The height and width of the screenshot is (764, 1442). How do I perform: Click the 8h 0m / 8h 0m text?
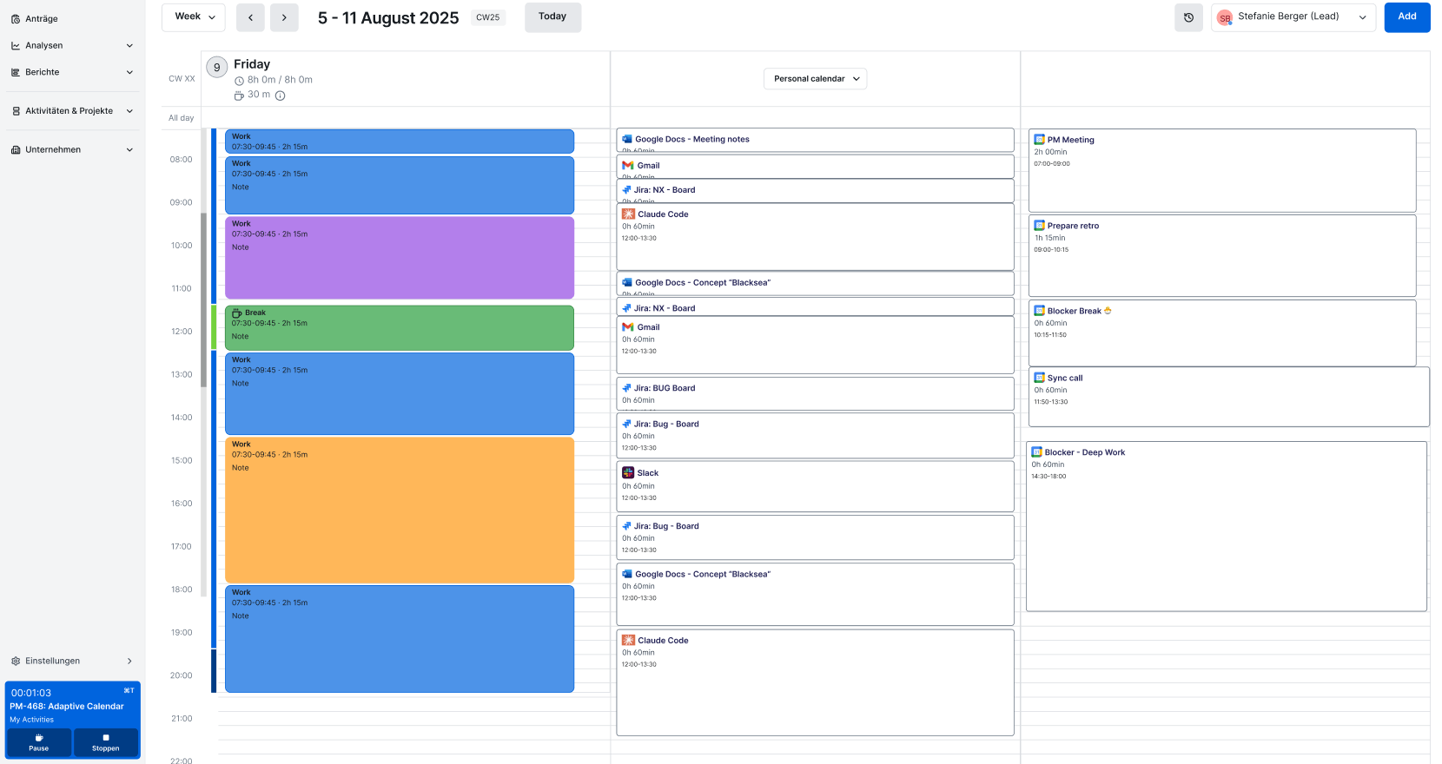click(280, 80)
